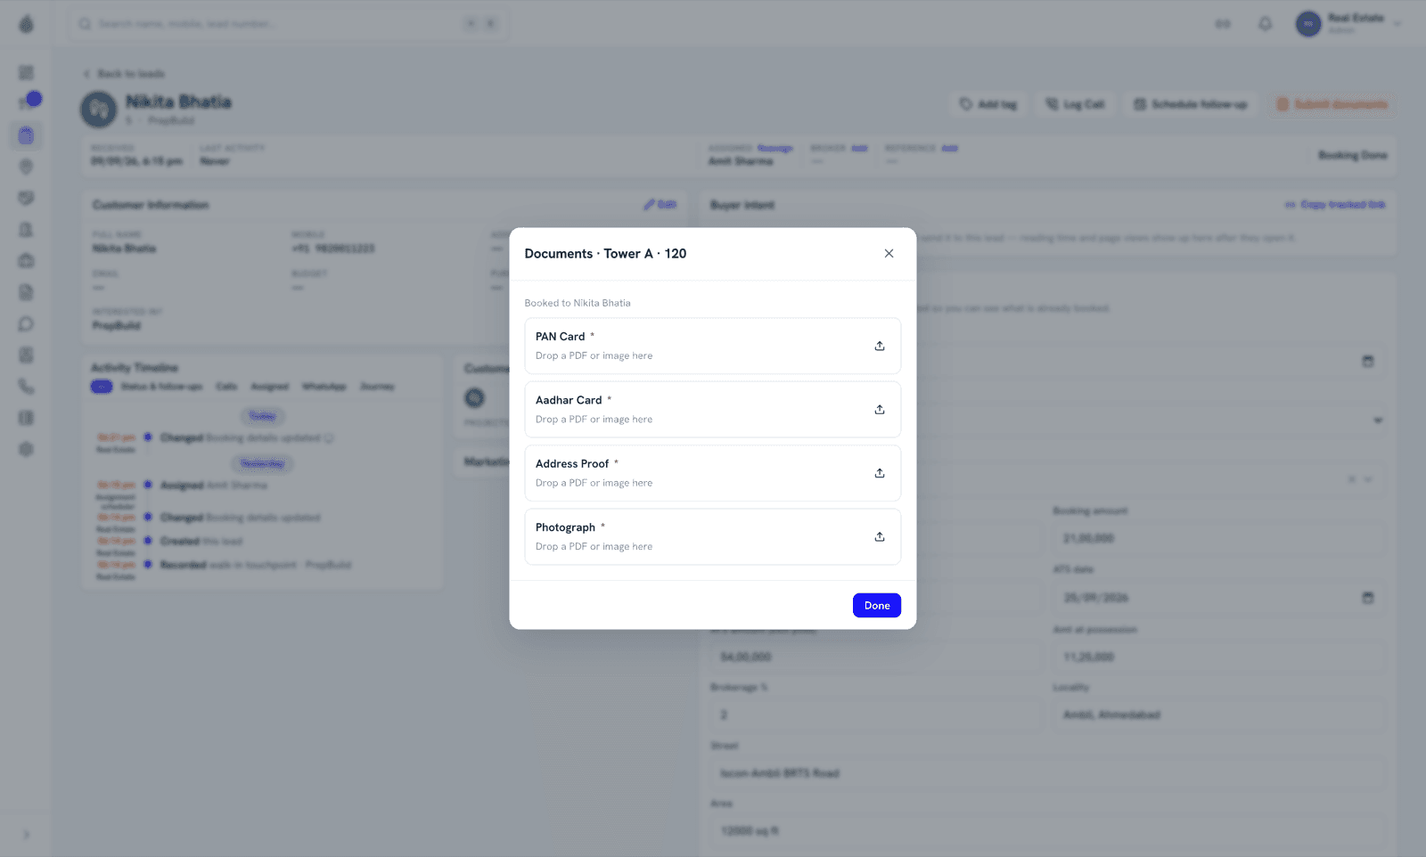Click the 'Documents · Tower A · 120' title
Screen dimensions: 1426x857
605,254
